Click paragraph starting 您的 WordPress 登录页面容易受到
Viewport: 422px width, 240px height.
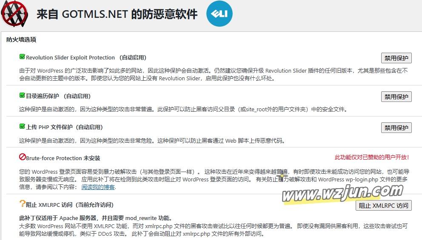click(214, 179)
